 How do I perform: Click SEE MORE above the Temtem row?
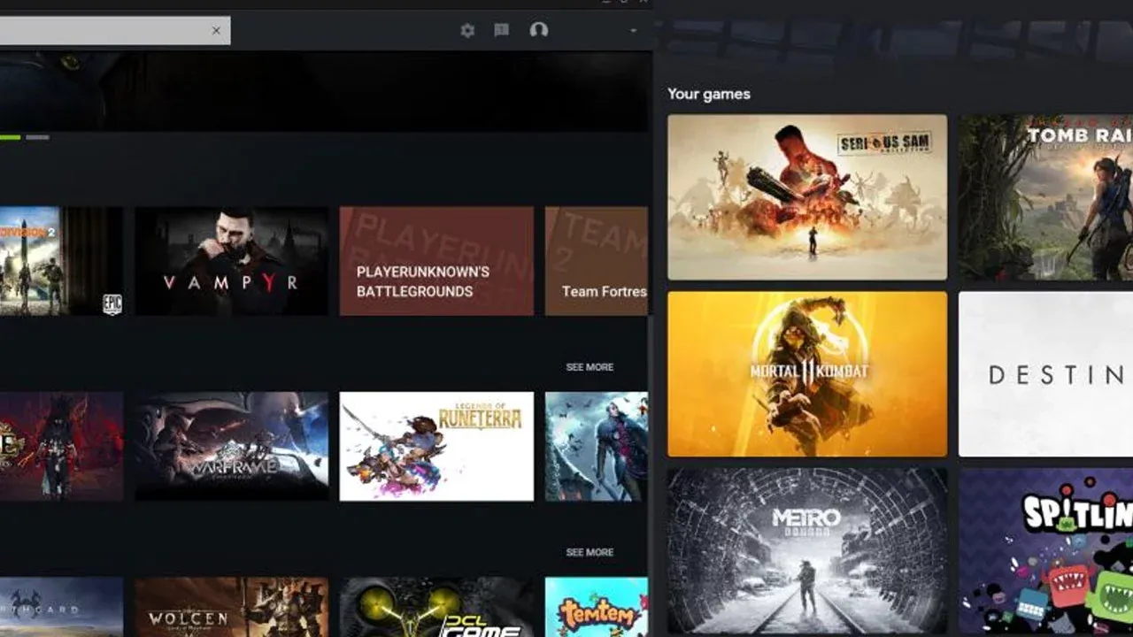(x=590, y=552)
